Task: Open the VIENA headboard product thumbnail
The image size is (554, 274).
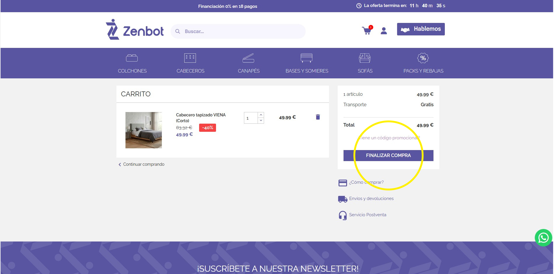Action: click(144, 130)
